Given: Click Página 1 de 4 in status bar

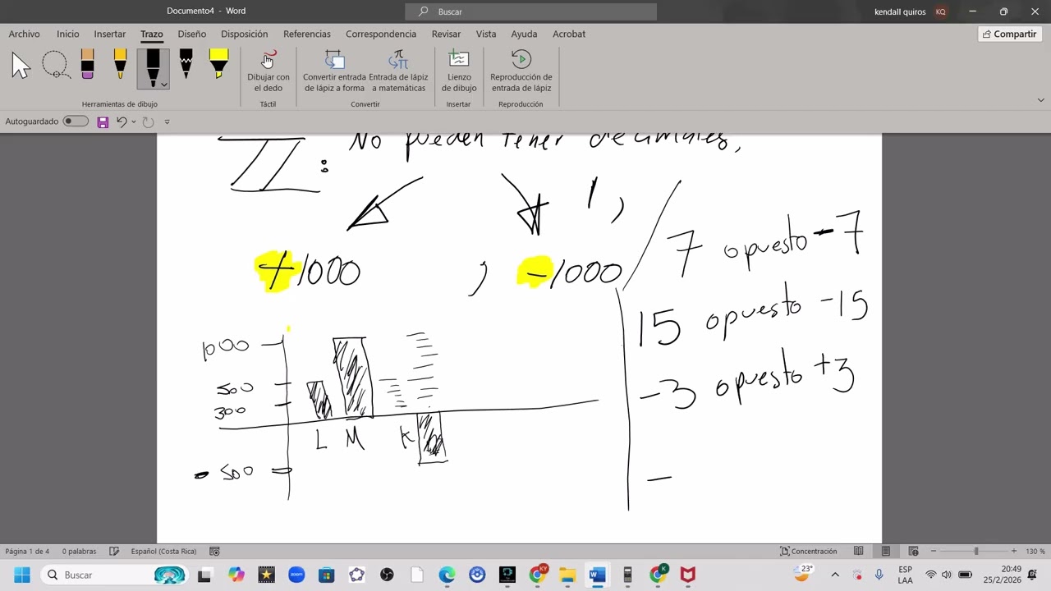Looking at the screenshot, I should (x=27, y=552).
